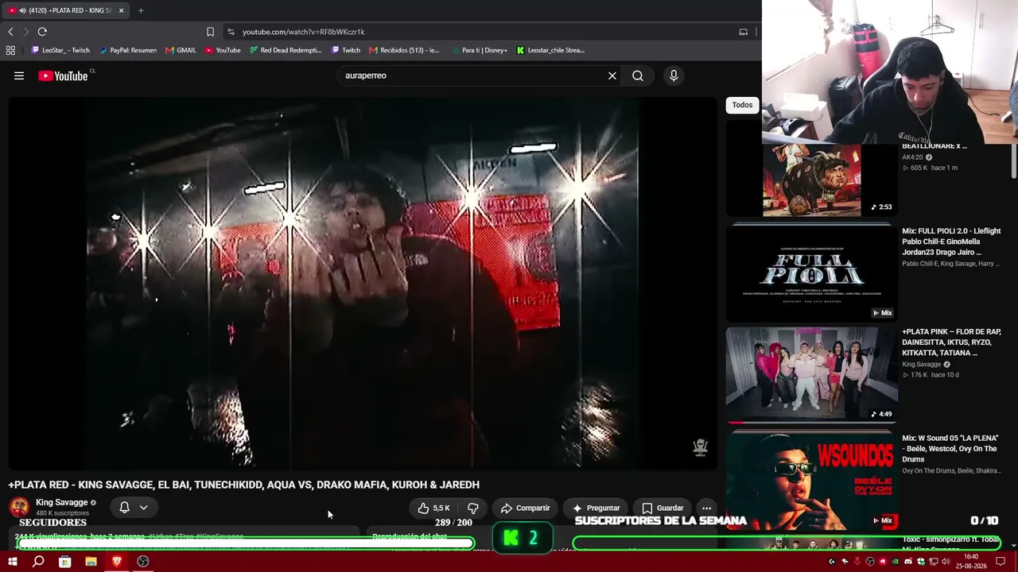Click the 480 K suscriptores count
Image resolution: width=1018 pixels, height=572 pixels.
point(62,513)
